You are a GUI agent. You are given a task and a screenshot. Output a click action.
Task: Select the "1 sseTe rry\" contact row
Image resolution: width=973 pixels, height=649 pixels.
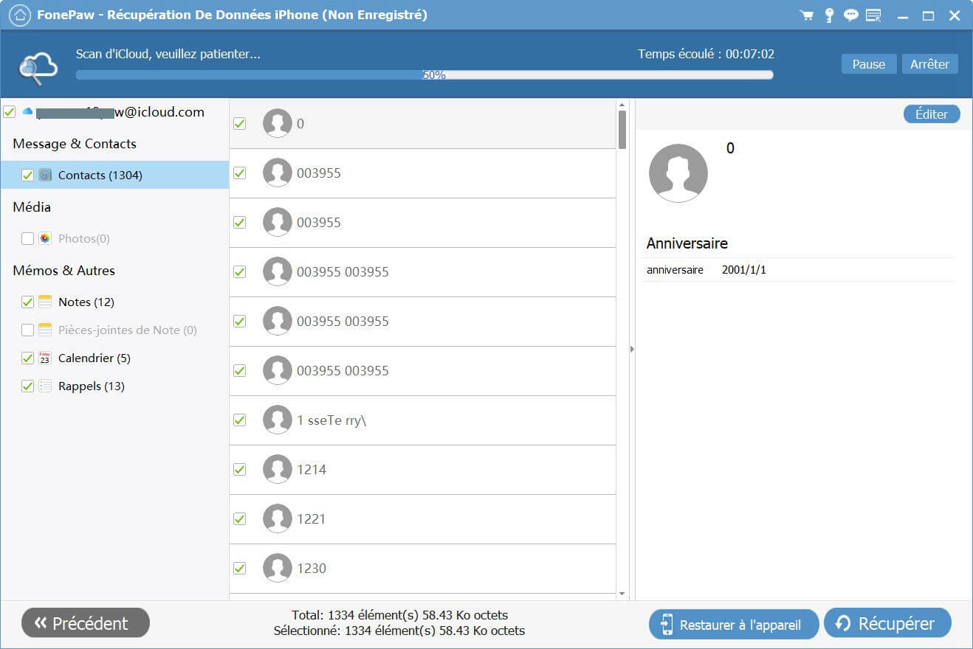(x=422, y=420)
